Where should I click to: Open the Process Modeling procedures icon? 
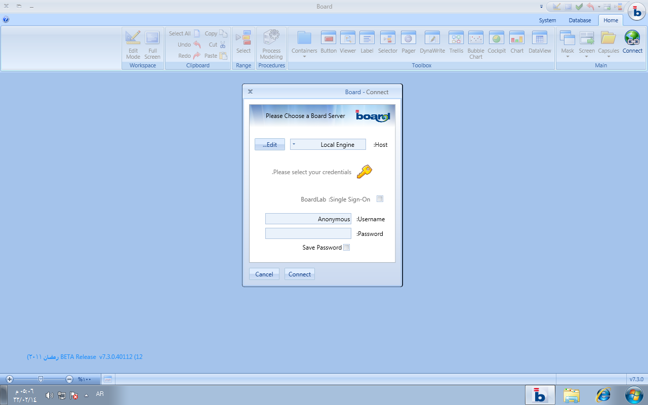[271, 38]
